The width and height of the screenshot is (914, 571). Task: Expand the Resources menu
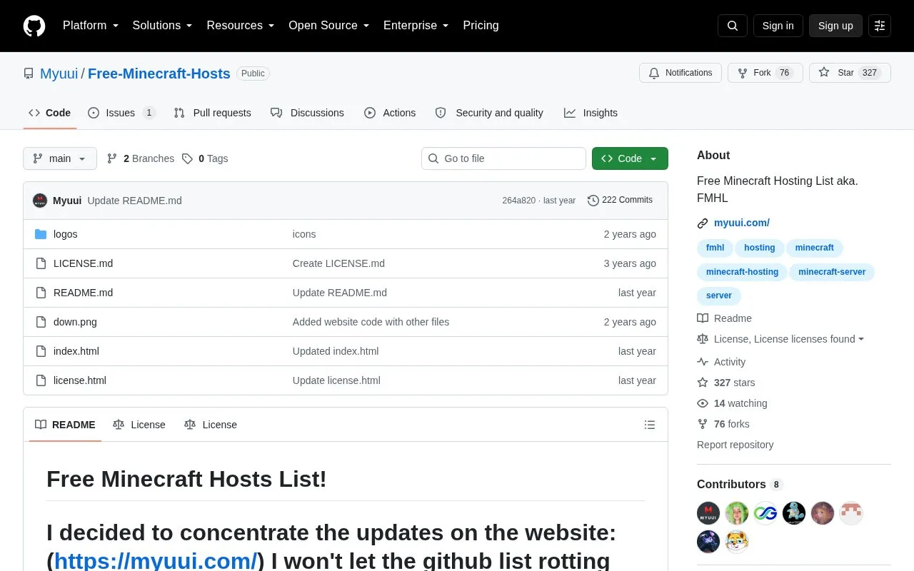241,26
